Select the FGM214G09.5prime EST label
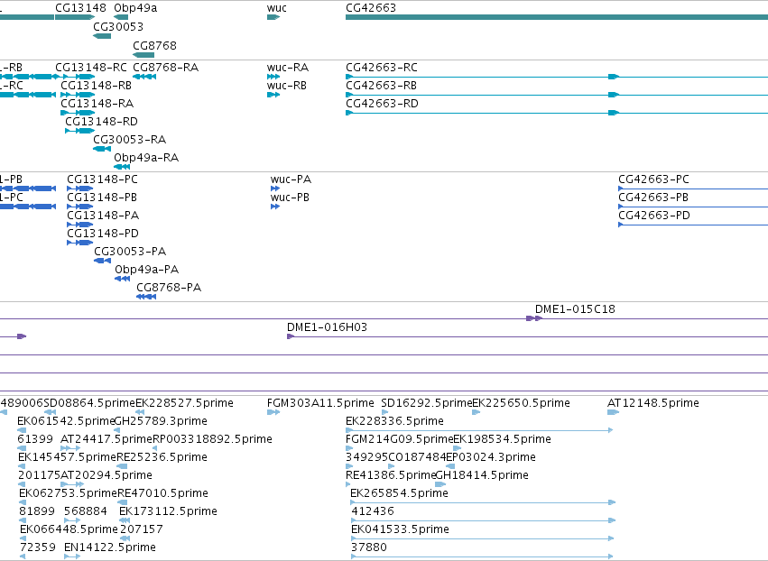The image size is (768, 561). tap(400, 439)
